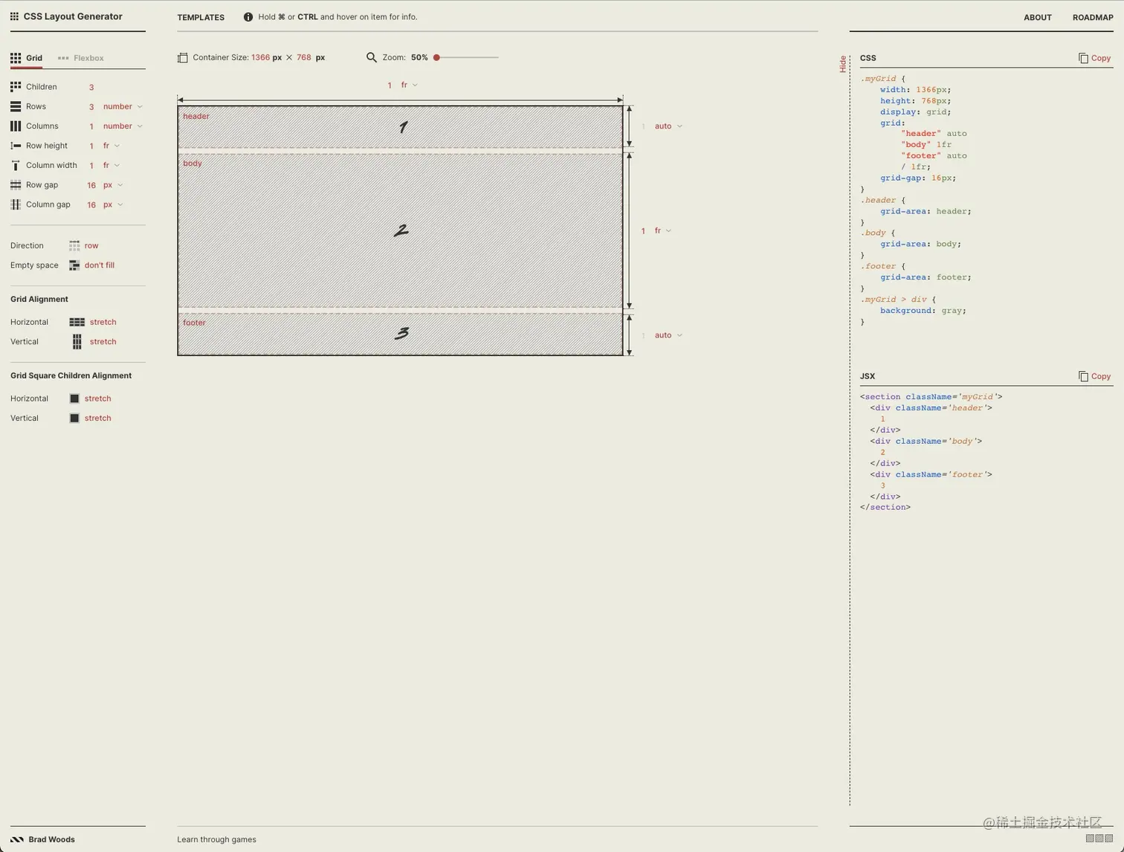This screenshot has height=852, width=1124.
Task: Click the Children grid icon
Action: pyautogui.click(x=16, y=87)
